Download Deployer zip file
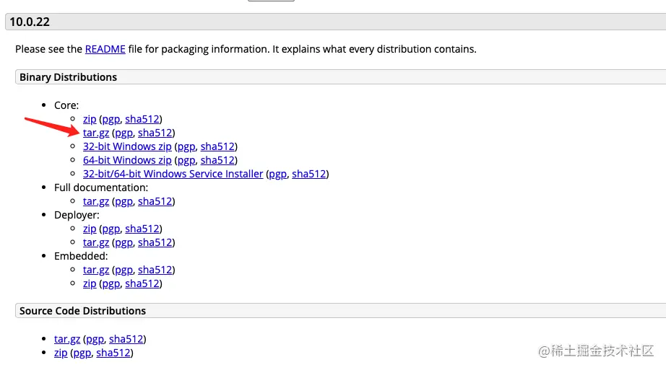Viewport: 666px width, 370px height. (90, 229)
